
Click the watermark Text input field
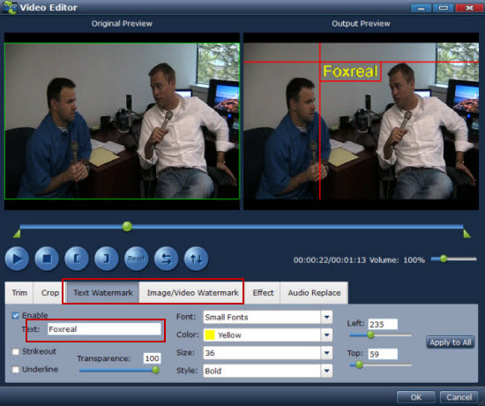pyautogui.click(x=104, y=329)
